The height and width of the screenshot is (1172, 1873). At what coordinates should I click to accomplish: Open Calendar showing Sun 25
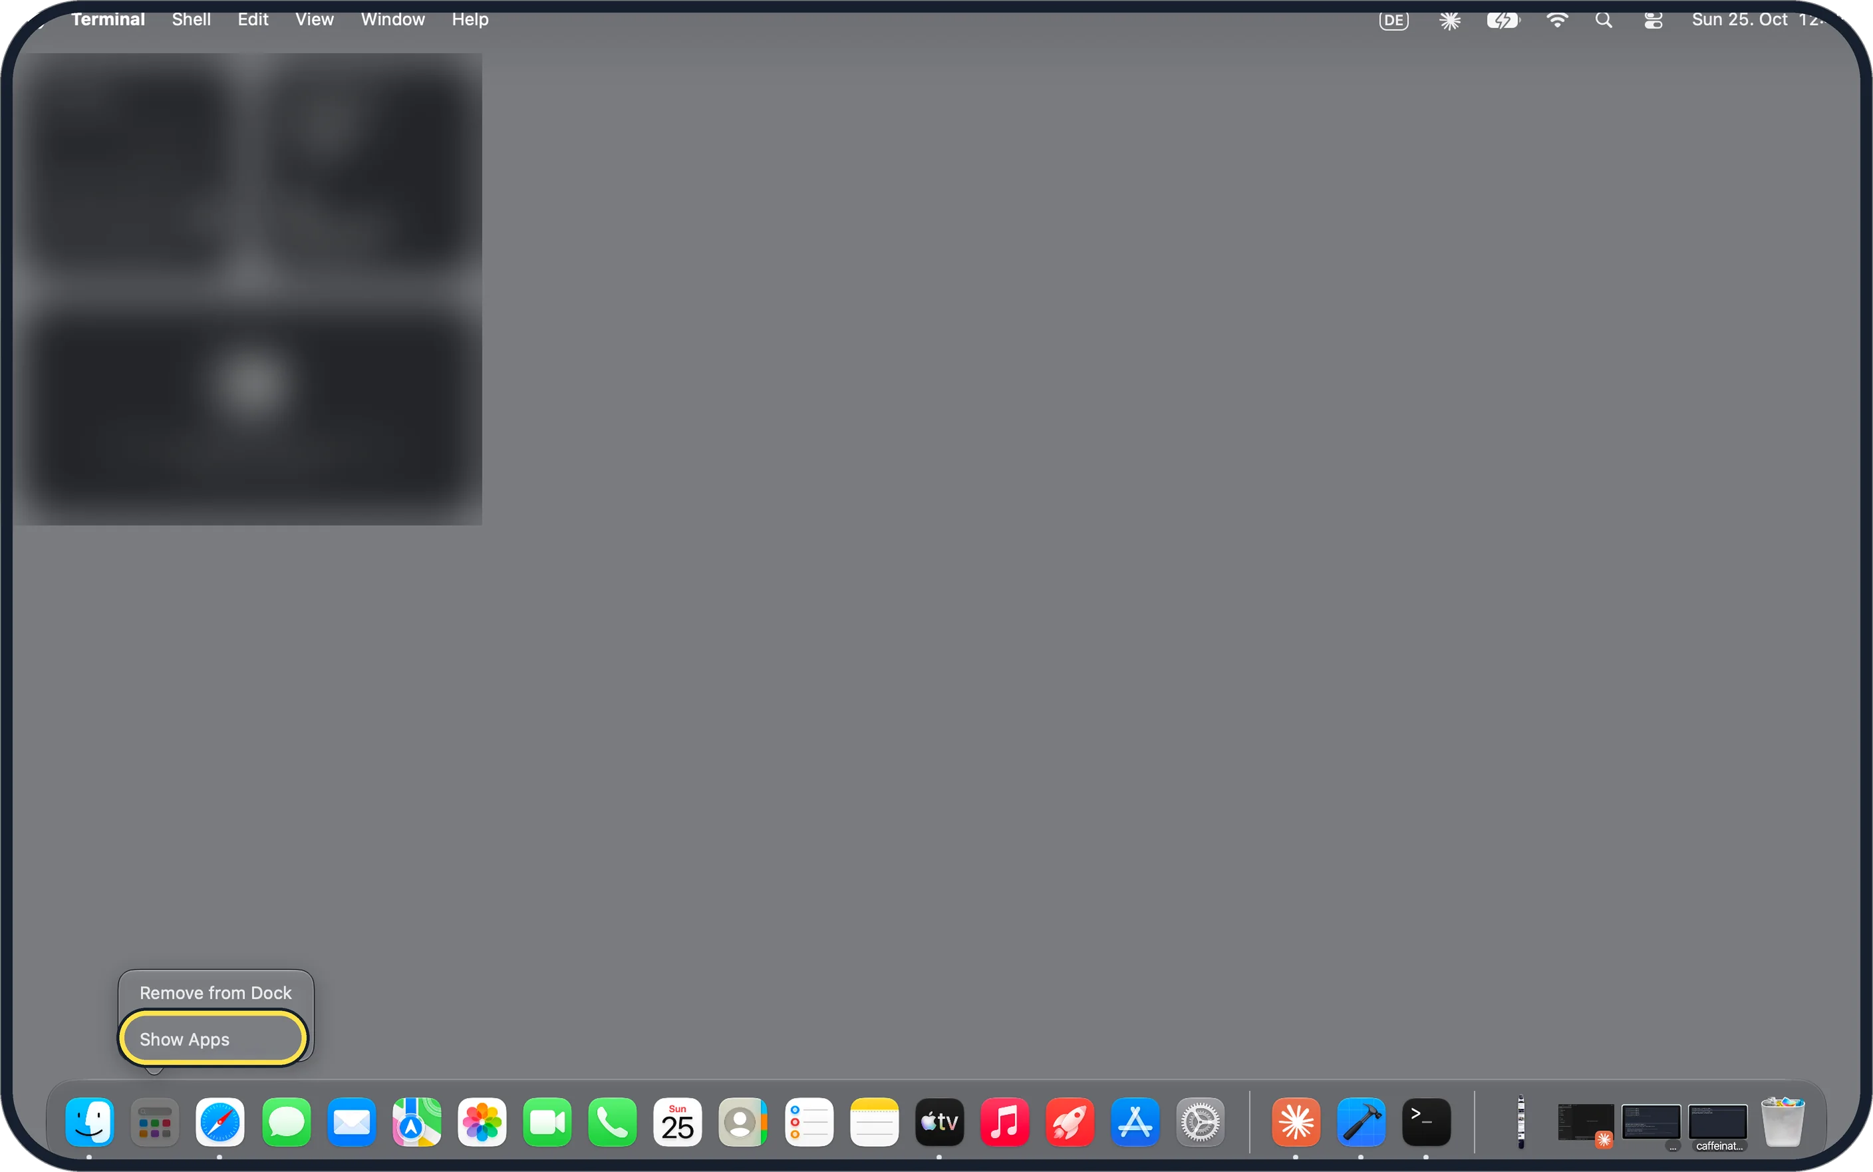coord(677,1121)
